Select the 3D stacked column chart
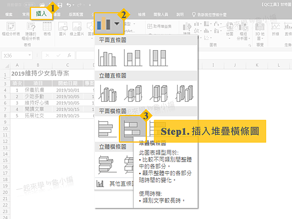The height and width of the screenshot is (219, 292). [x=133, y=93]
